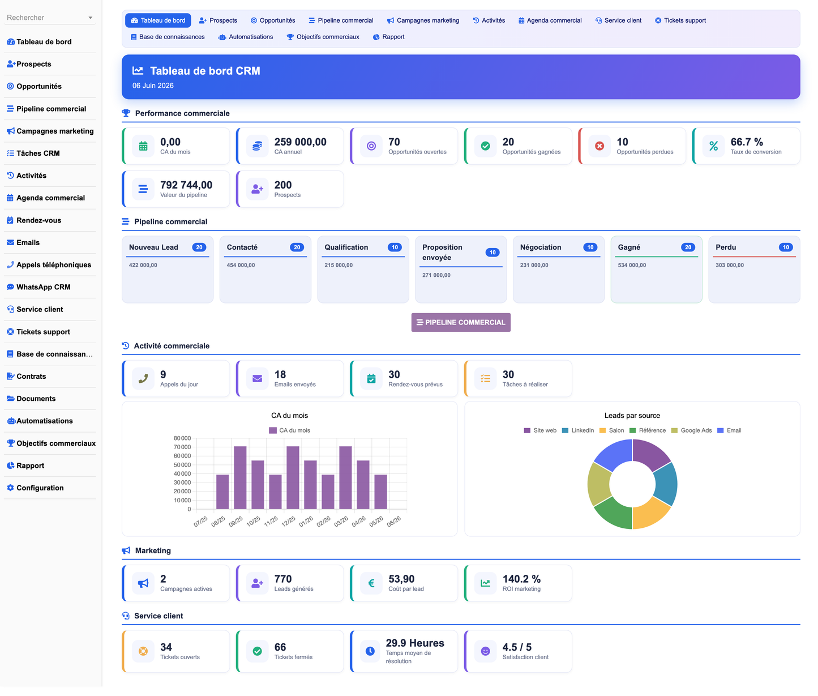Click the trophy icon beside Performance commerciale heading
The width and height of the screenshot is (818, 696).
point(126,113)
